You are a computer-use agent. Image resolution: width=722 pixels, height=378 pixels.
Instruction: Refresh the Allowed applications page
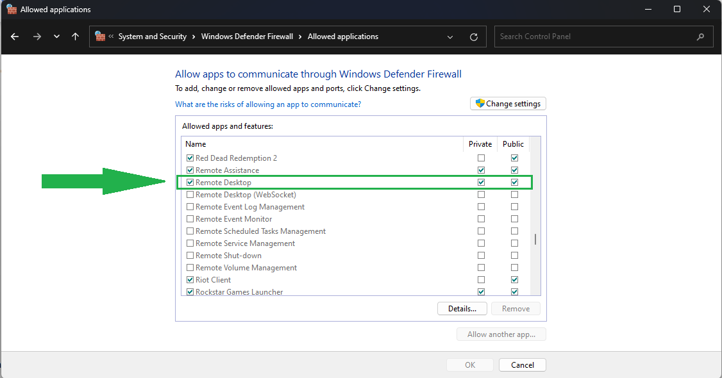474,37
